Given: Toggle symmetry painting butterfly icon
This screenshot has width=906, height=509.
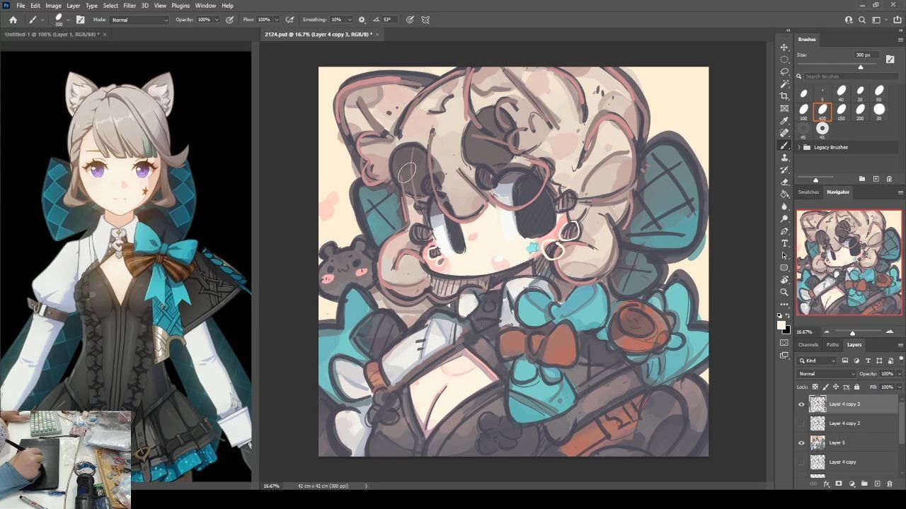Looking at the screenshot, I should point(425,20).
